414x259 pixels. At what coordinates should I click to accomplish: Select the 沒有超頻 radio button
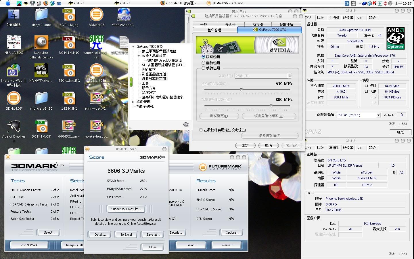203,57
